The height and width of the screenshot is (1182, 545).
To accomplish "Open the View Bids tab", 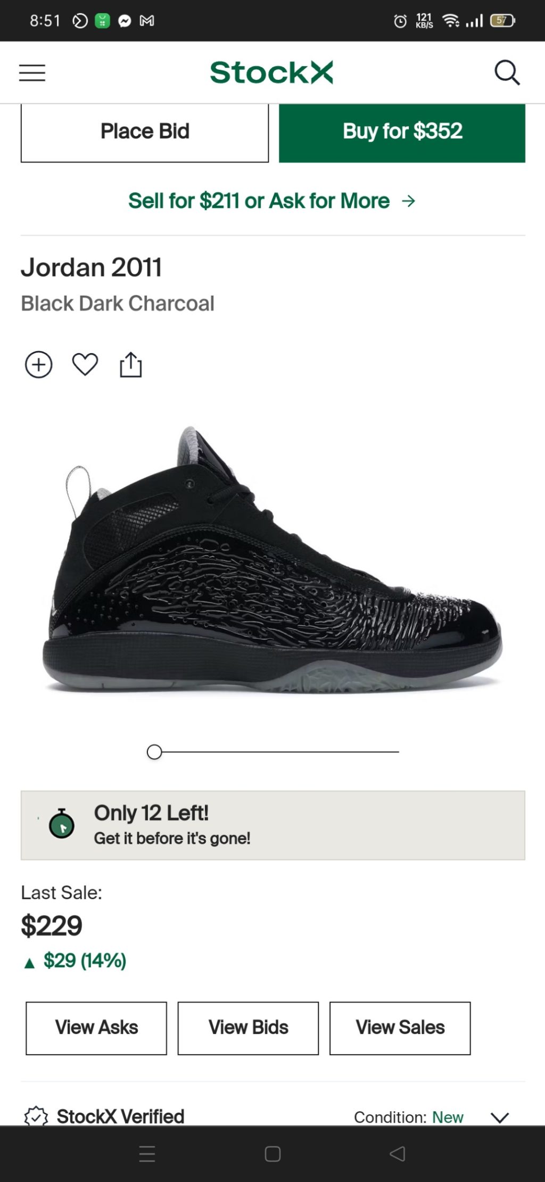I will 248,1028.
